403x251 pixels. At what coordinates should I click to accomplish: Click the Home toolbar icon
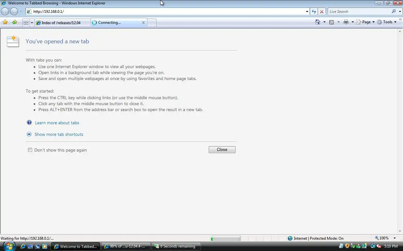318,22
